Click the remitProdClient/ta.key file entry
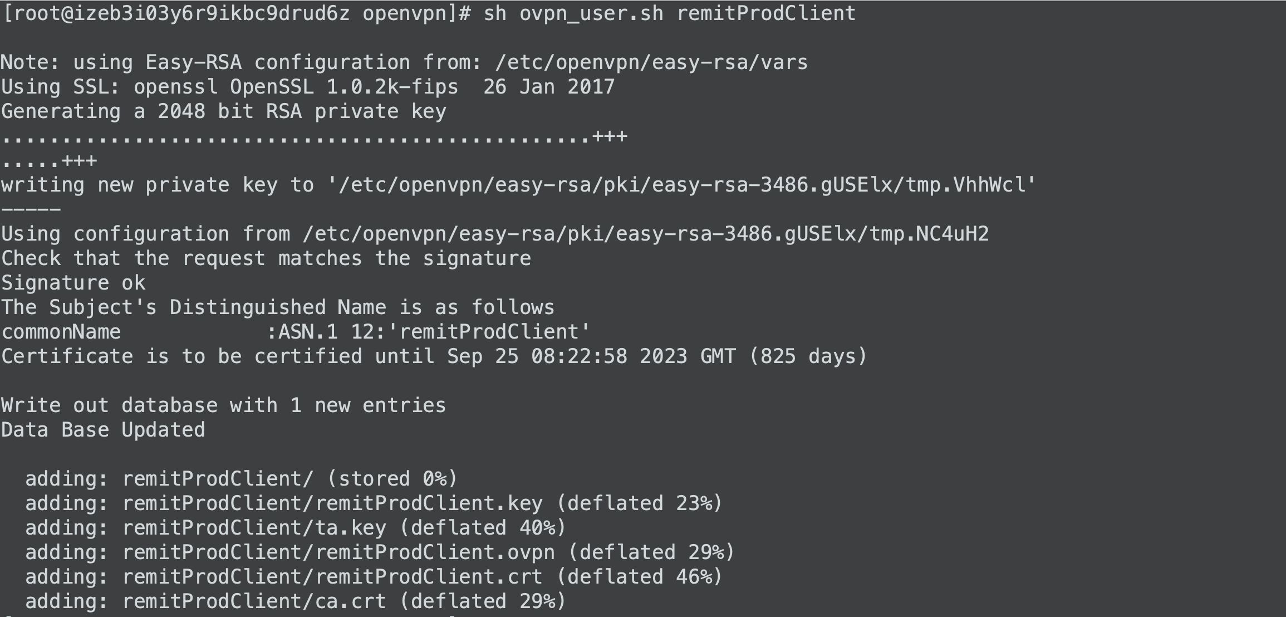 click(x=254, y=528)
